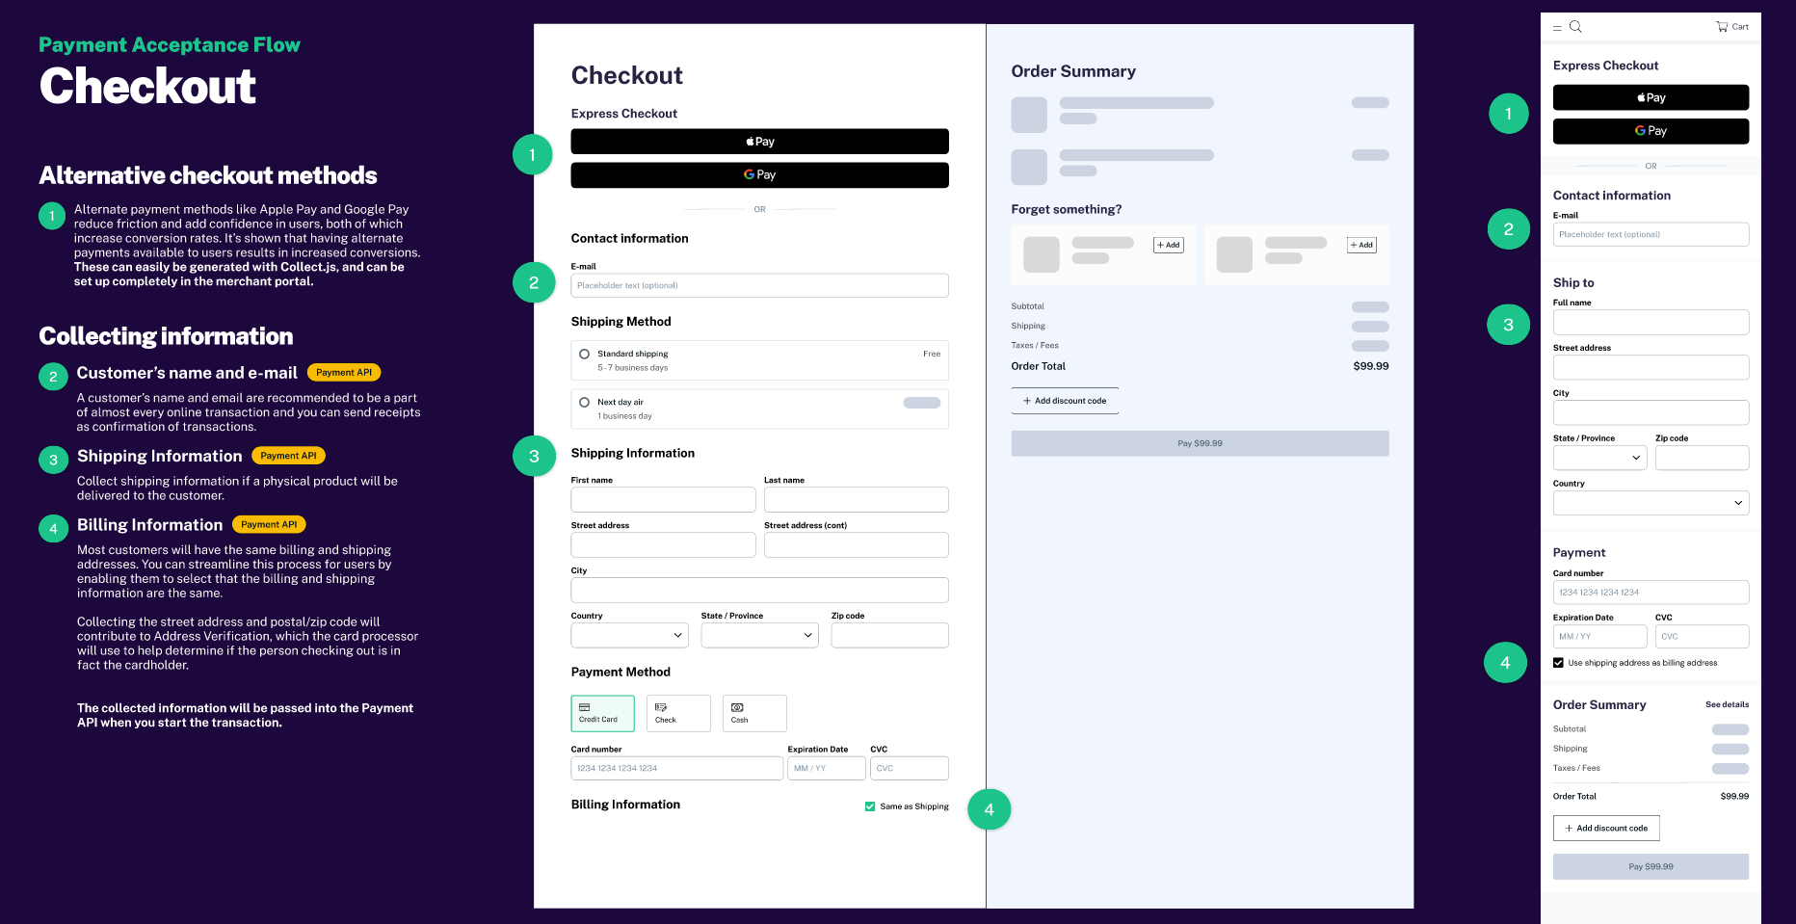The width and height of the screenshot is (1796, 924).
Task: Select Standard shipping radio option
Action: [584, 355]
